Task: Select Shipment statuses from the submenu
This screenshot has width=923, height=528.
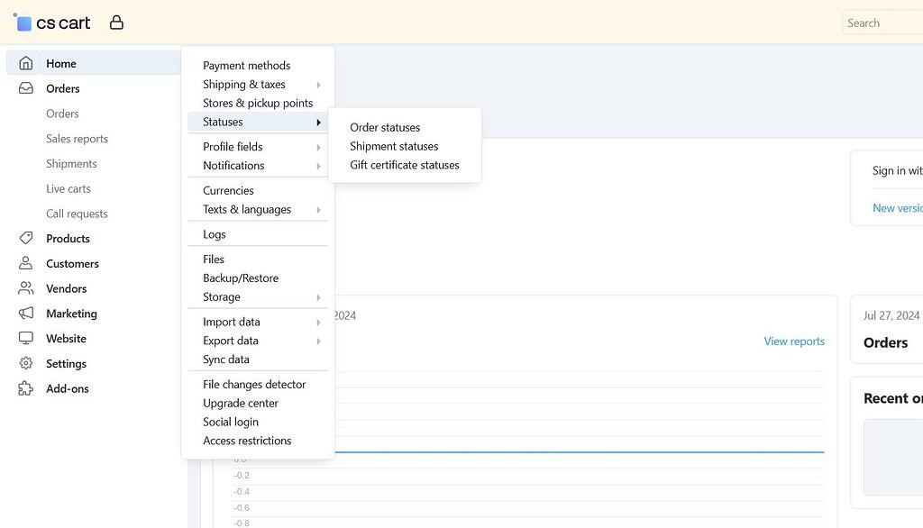Action: (x=394, y=146)
